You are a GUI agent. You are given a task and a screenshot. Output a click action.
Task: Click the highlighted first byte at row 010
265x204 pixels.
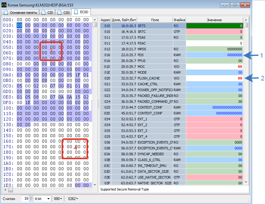click(x=20, y=25)
